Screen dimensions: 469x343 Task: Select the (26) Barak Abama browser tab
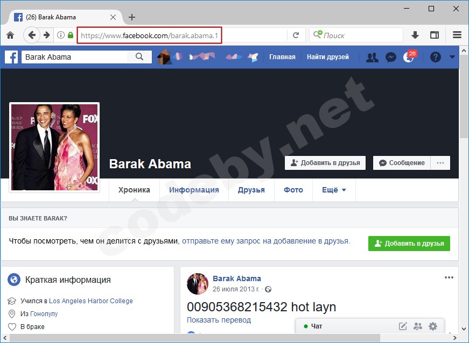click(x=63, y=17)
